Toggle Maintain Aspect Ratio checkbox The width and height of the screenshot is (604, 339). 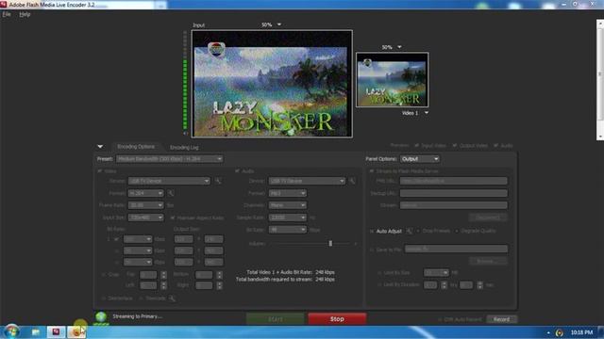(173, 218)
